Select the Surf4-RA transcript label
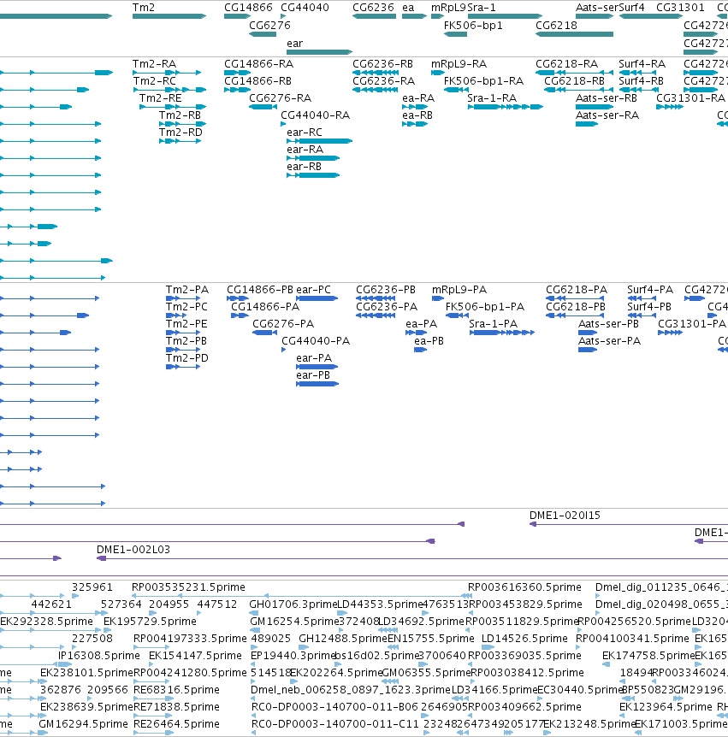Viewport: 728px width, 737px height. 642,64
